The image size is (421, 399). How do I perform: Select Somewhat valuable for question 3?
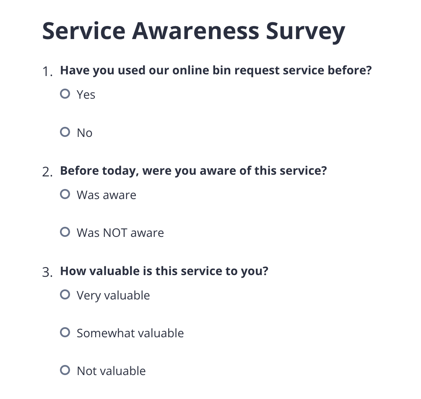pos(65,332)
